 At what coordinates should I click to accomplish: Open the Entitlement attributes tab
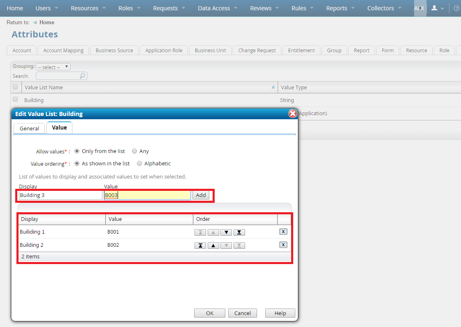(x=301, y=50)
